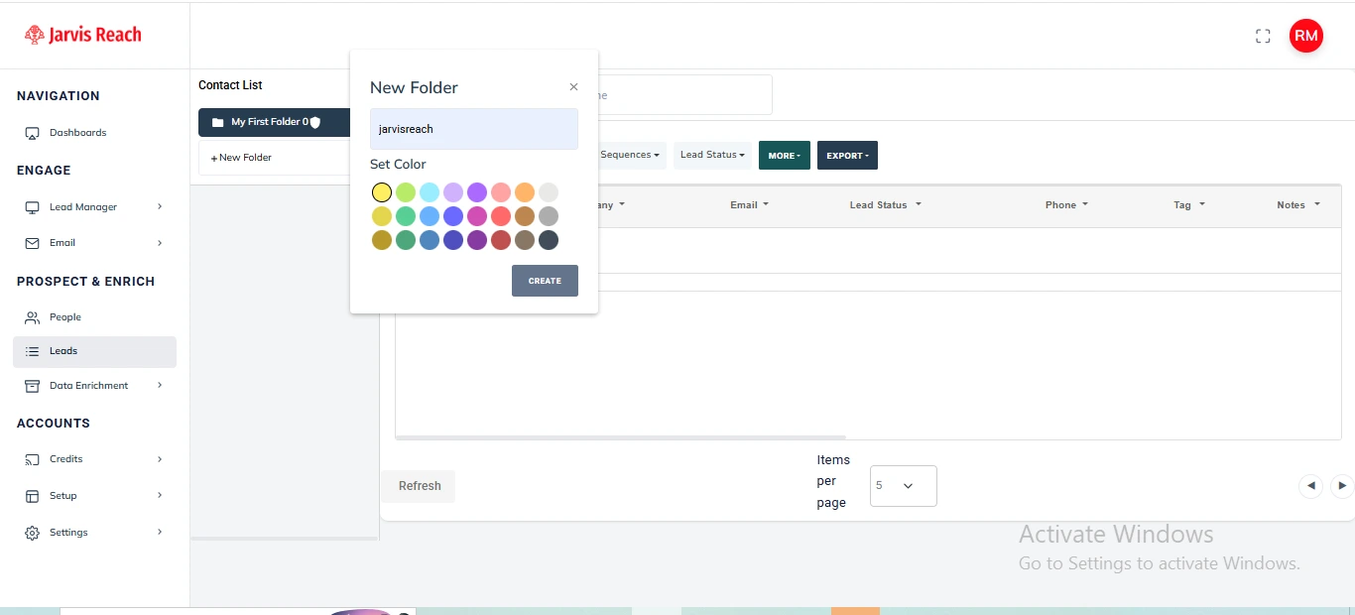Click the fullscreen icon in header
The image size is (1355, 615).
[x=1263, y=37]
